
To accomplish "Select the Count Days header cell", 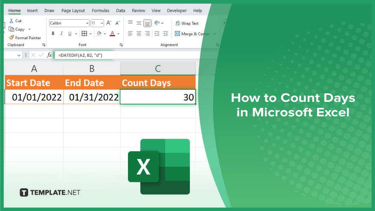I will (158, 83).
